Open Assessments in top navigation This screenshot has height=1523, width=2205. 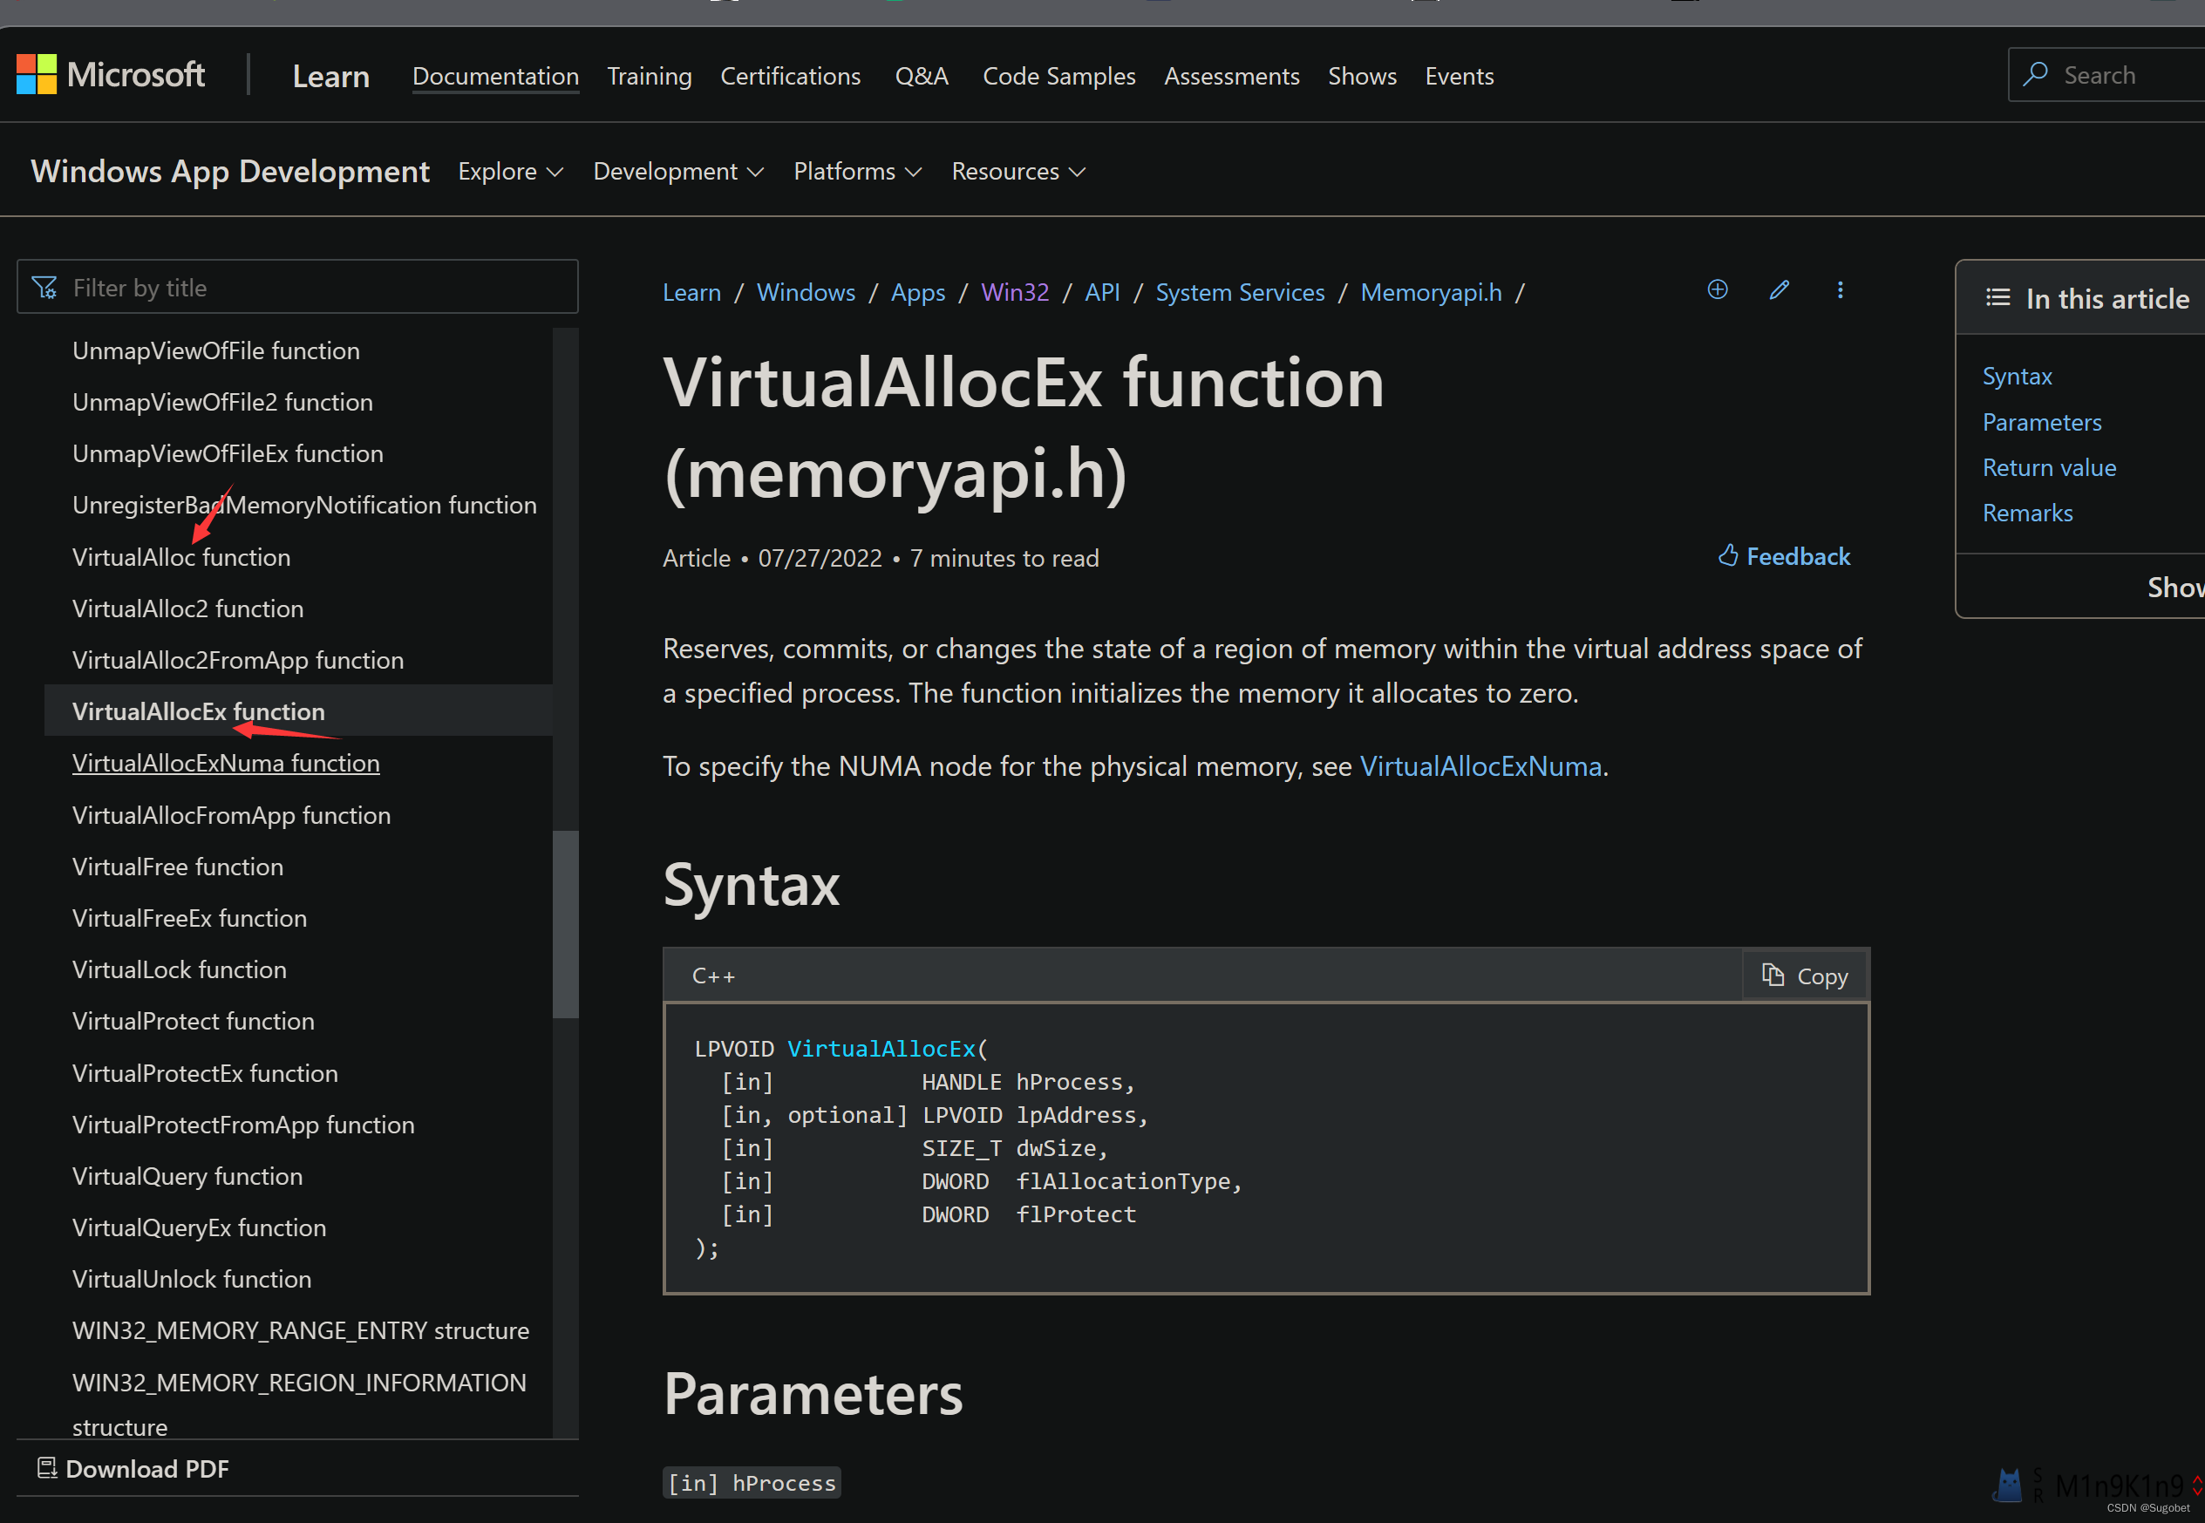pyautogui.click(x=1232, y=77)
